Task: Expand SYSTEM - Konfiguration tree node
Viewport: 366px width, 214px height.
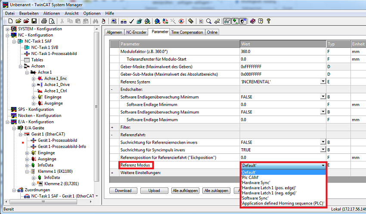Action: point(7,29)
